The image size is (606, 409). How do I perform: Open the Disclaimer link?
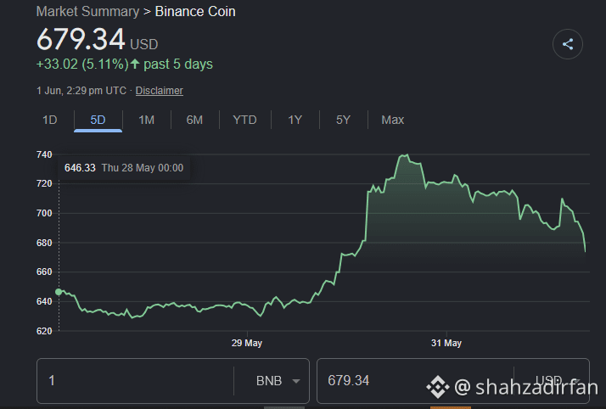coord(160,91)
